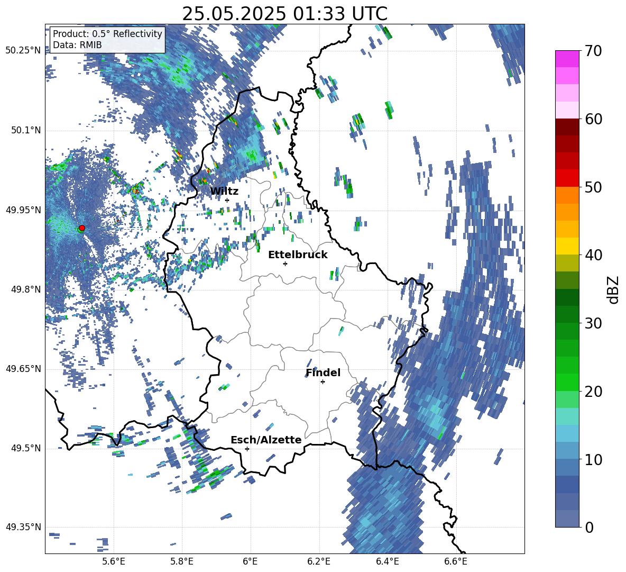The width and height of the screenshot is (626, 572).
Task: Click the Data: RMIB text
Action: (77, 45)
